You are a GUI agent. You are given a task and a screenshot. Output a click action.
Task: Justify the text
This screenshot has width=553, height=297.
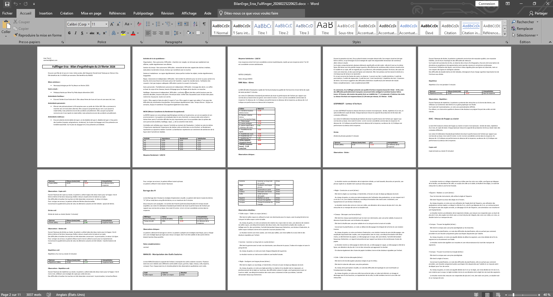167,33
